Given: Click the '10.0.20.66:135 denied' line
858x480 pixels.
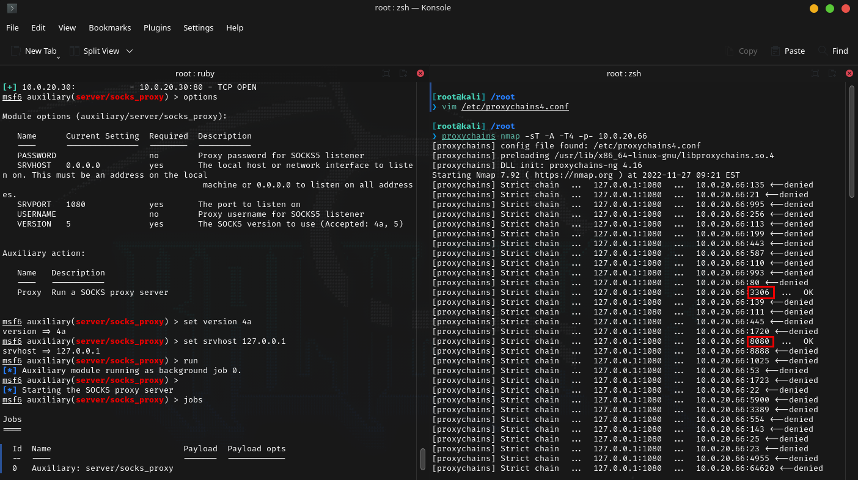Looking at the screenshot, I should (623, 185).
